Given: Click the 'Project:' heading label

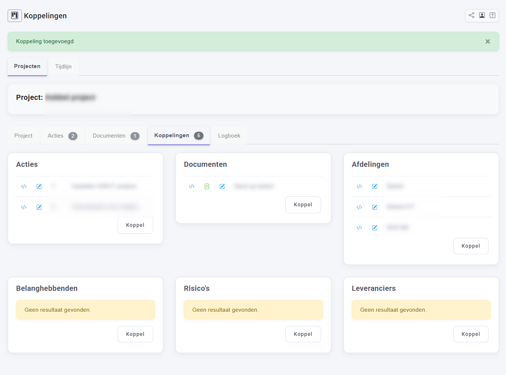Looking at the screenshot, I should [29, 97].
